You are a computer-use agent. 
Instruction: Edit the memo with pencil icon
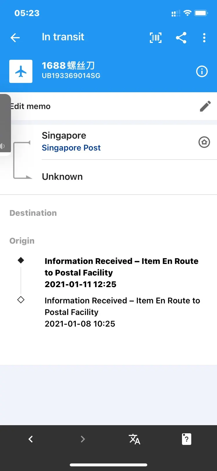pyautogui.click(x=205, y=106)
